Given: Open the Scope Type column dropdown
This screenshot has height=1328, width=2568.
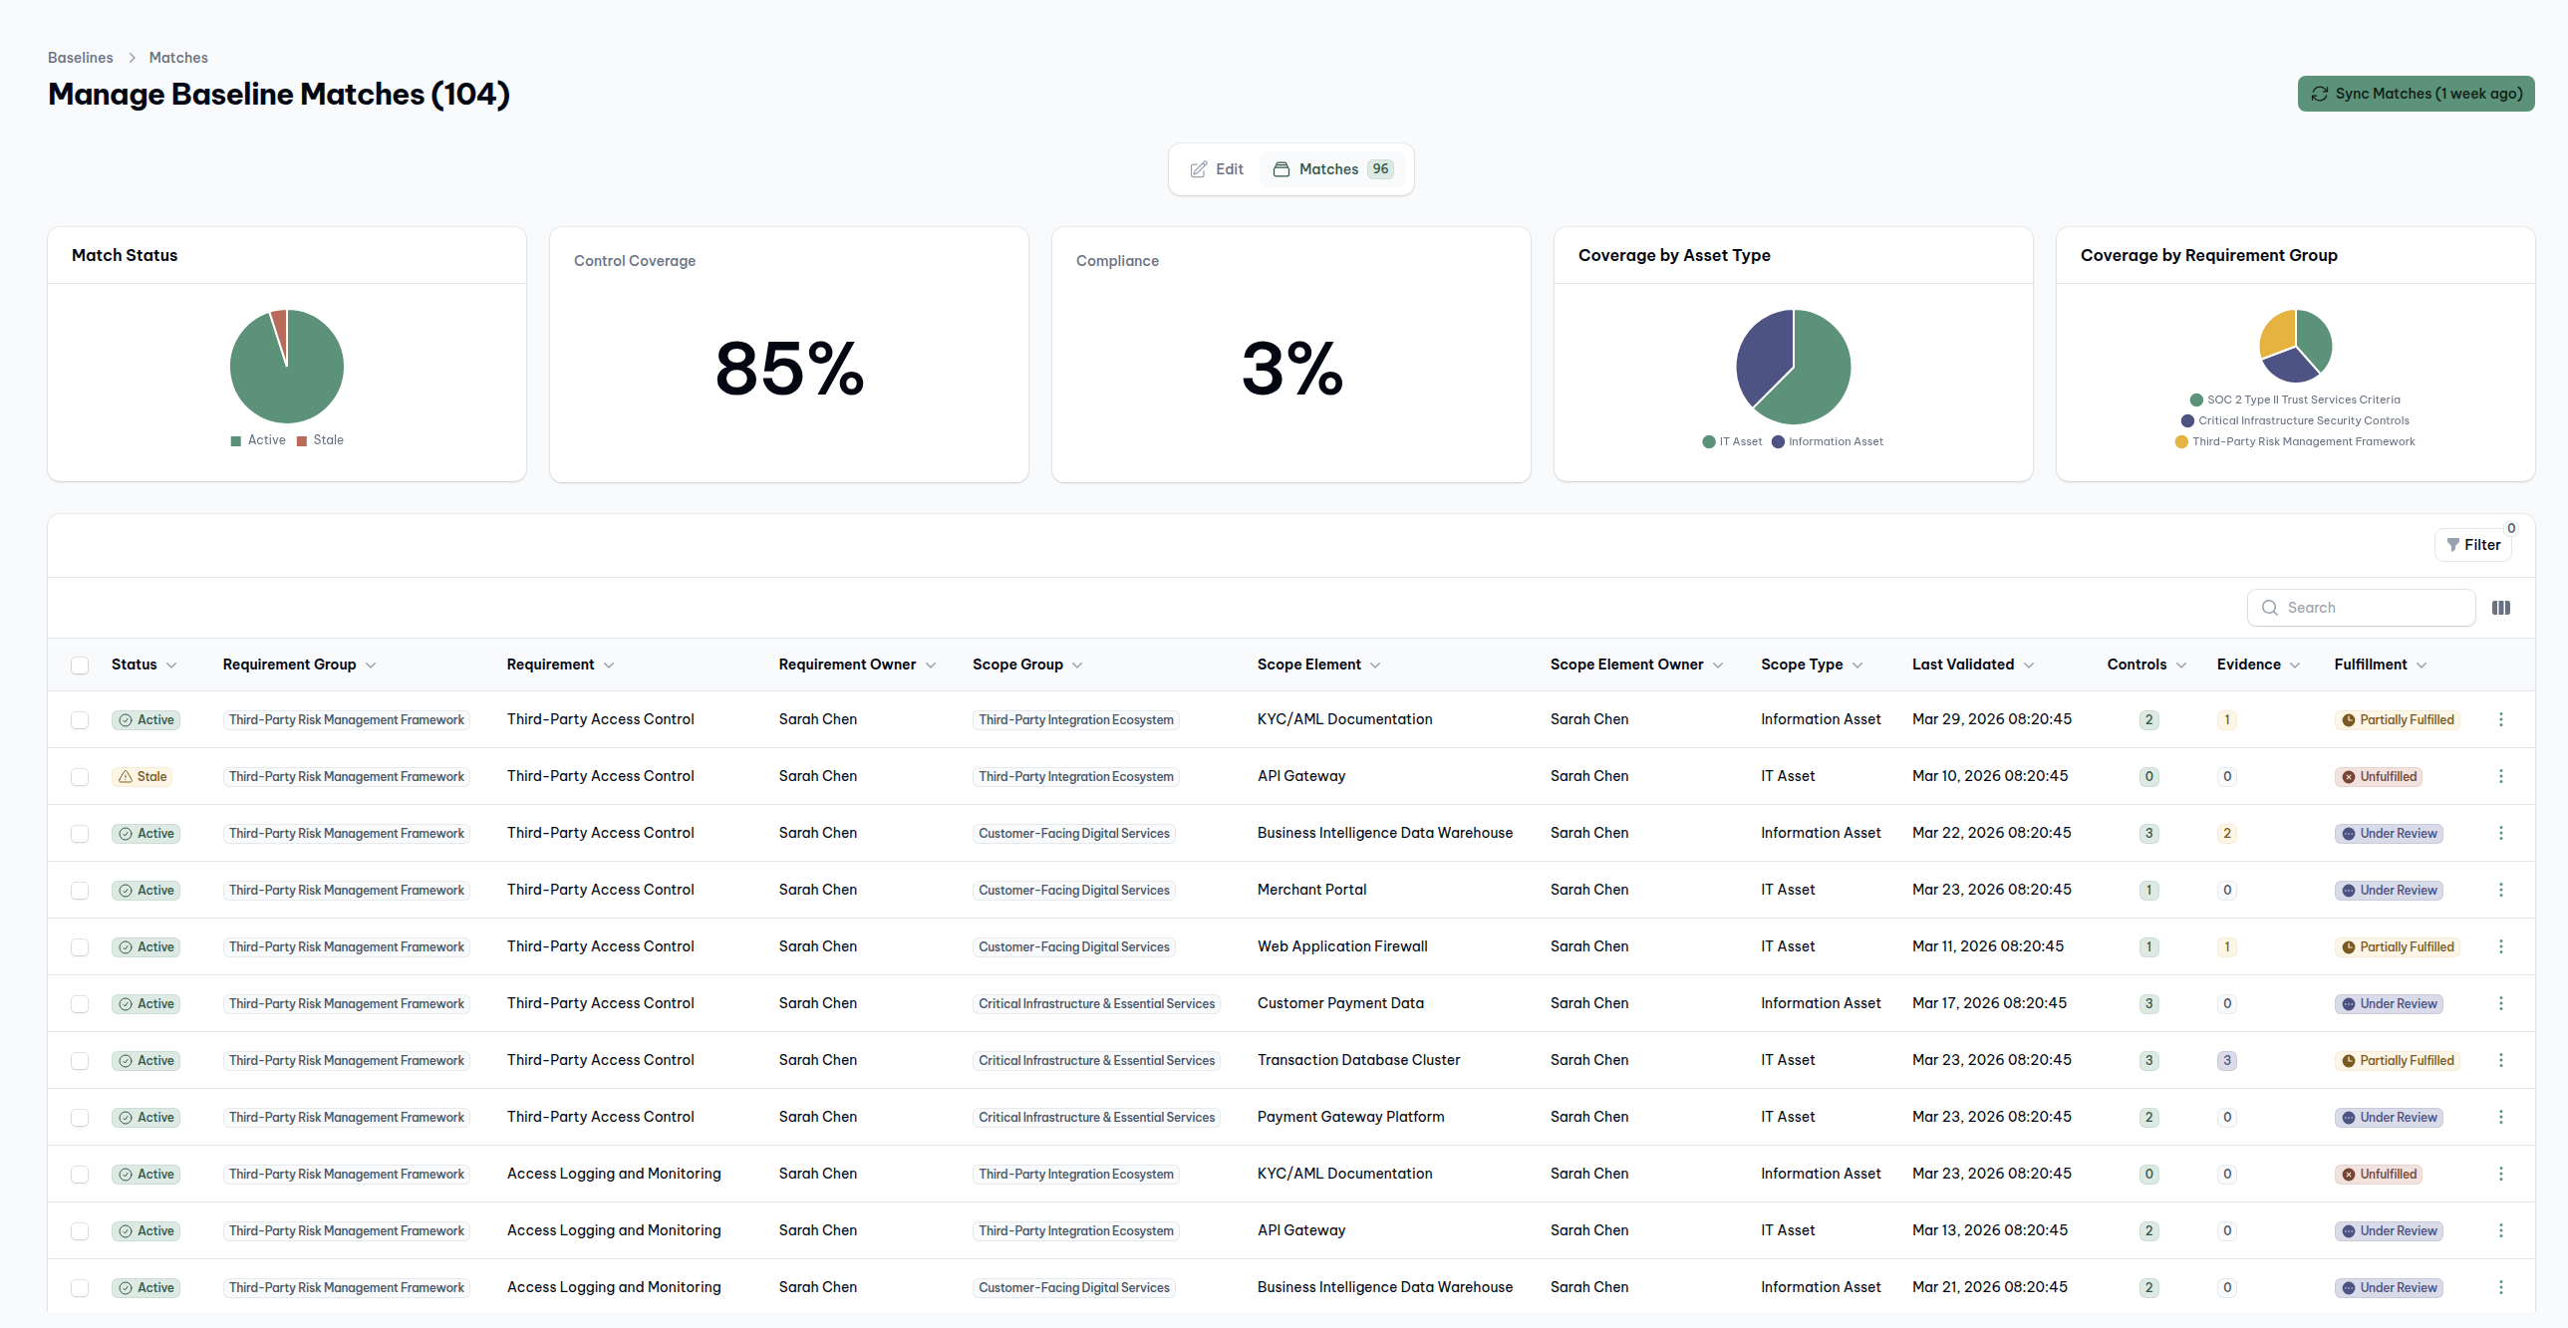Looking at the screenshot, I should coord(1857,665).
